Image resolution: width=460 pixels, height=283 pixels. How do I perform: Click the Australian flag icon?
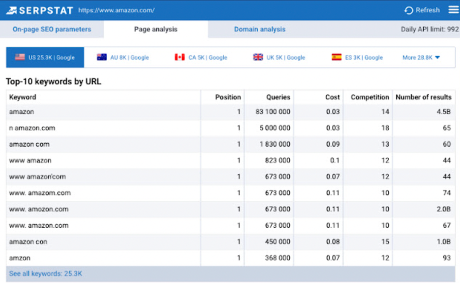[x=102, y=57]
